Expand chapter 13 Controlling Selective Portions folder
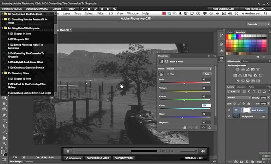 pyautogui.click(x=2, y=19)
